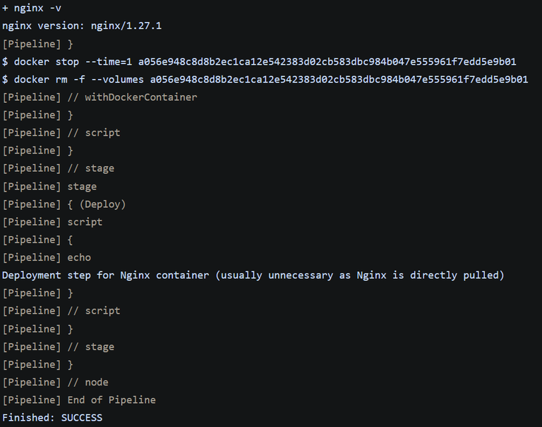The image size is (542, 427).
Task: Click the "Finished: SUCCESS" result line
Action: click(x=52, y=418)
